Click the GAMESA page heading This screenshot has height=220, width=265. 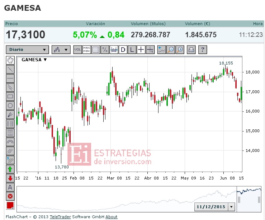[x=23, y=8]
